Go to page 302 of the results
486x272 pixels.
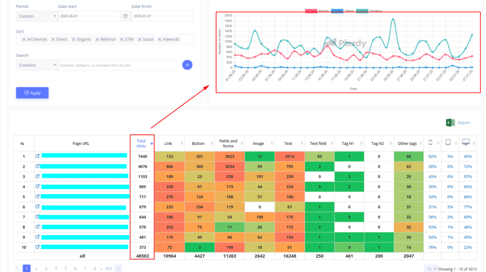click(109, 268)
